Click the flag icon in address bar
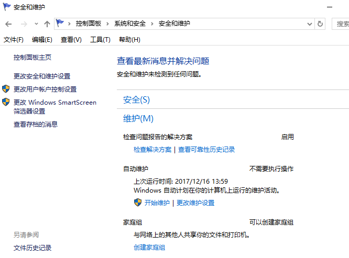 [60, 23]
